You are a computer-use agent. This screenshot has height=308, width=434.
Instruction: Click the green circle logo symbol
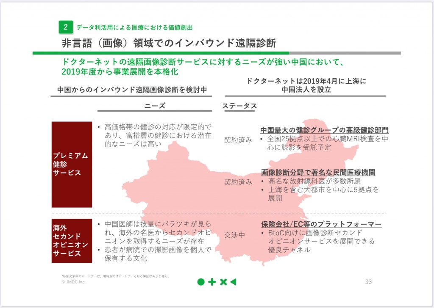(201, 282)
